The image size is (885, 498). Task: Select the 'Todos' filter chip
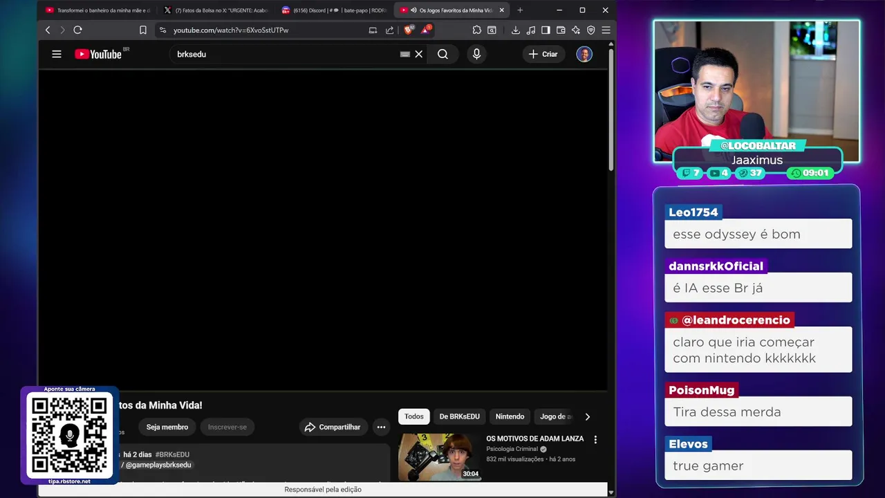414,416
